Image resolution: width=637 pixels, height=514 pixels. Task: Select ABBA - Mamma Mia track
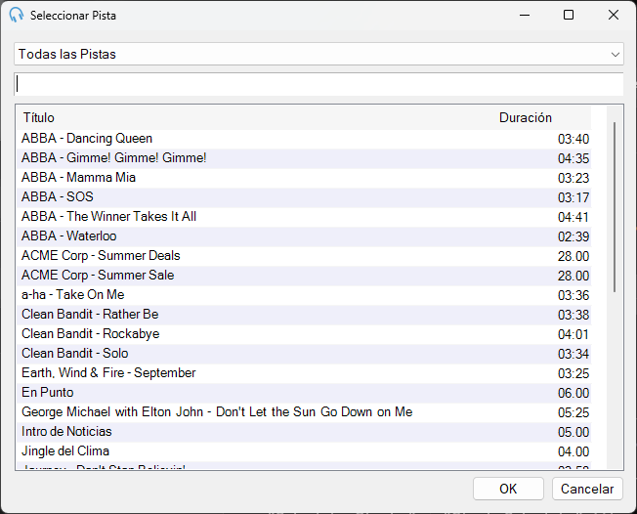[x=305, y=178]
